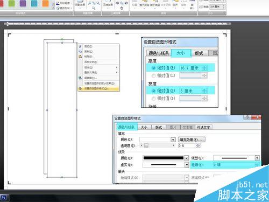The image size is (269, 202).
Task: Apply the purple shape style swatch
Action: pyautogui.click(x=23, y=3)
